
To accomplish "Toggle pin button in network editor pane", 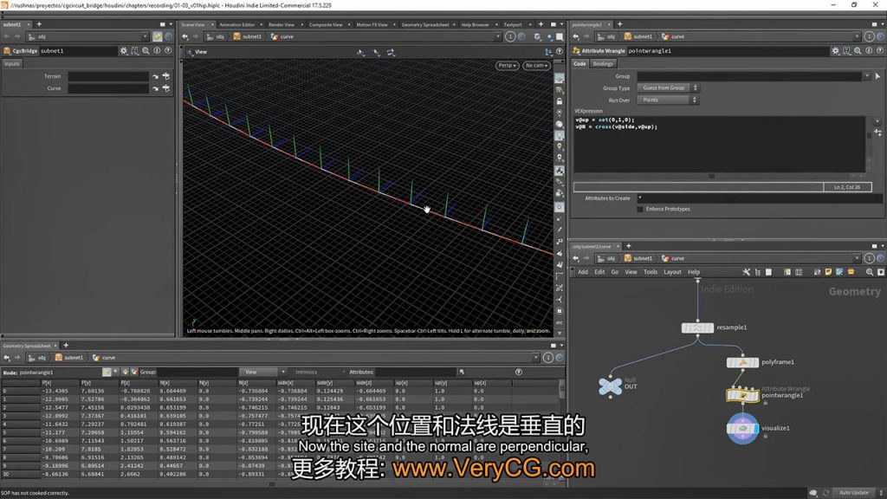I will (869, 258).
